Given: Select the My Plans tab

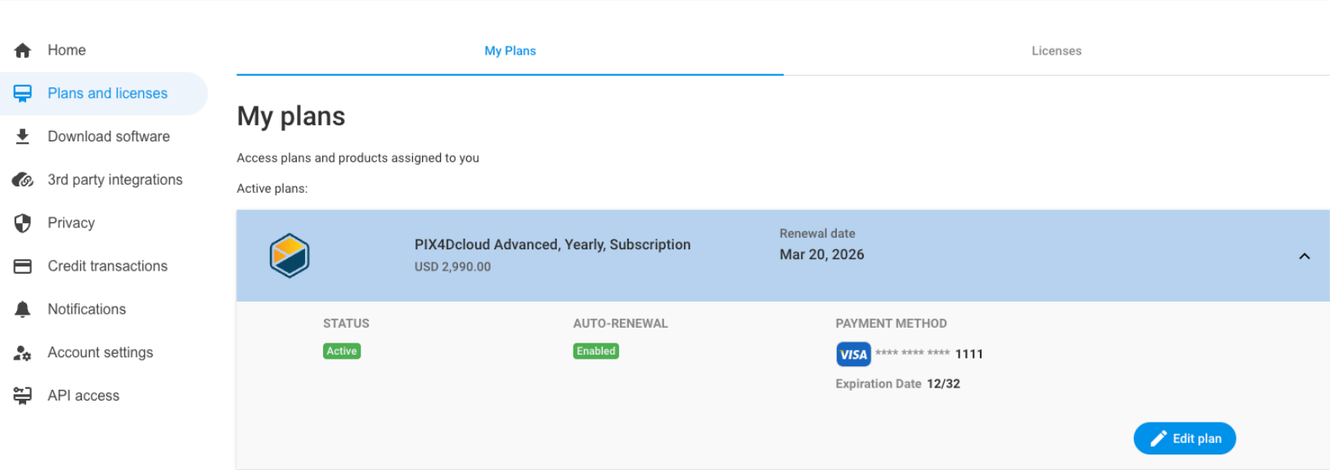Looking at the screenshot, I should coord(510,51).
